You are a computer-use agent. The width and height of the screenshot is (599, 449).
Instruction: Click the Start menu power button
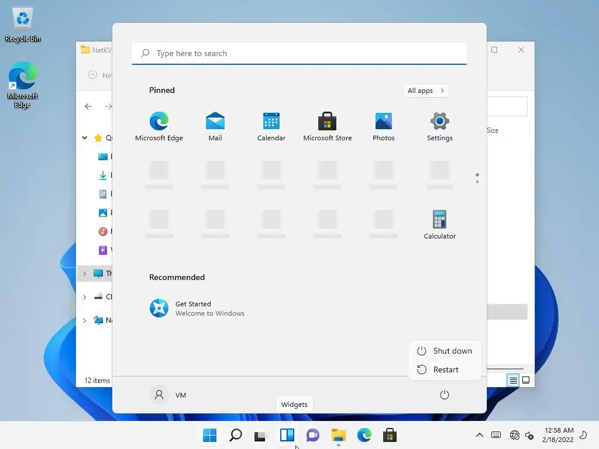click(445, 395)
